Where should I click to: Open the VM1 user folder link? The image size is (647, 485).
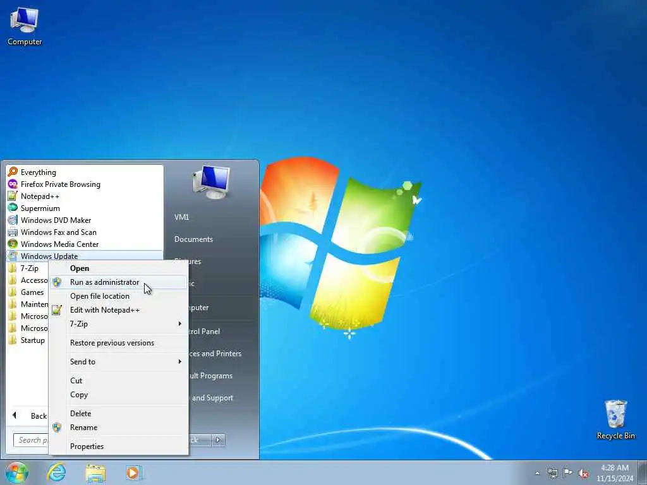coord(181,217)
